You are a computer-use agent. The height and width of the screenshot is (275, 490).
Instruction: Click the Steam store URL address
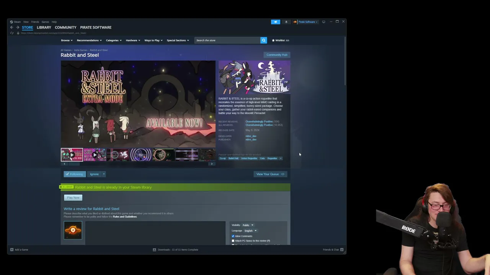tap(53, 33)
